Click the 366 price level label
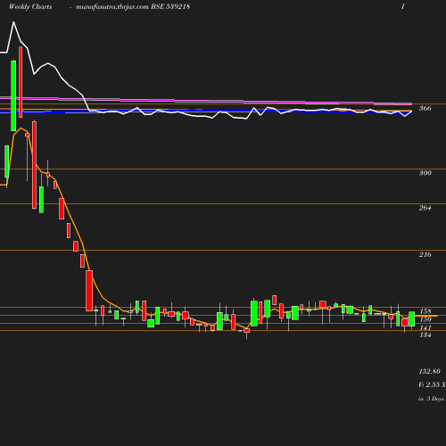Image resolution: width=446 pixels, height=446 pixels. [425, 108]
